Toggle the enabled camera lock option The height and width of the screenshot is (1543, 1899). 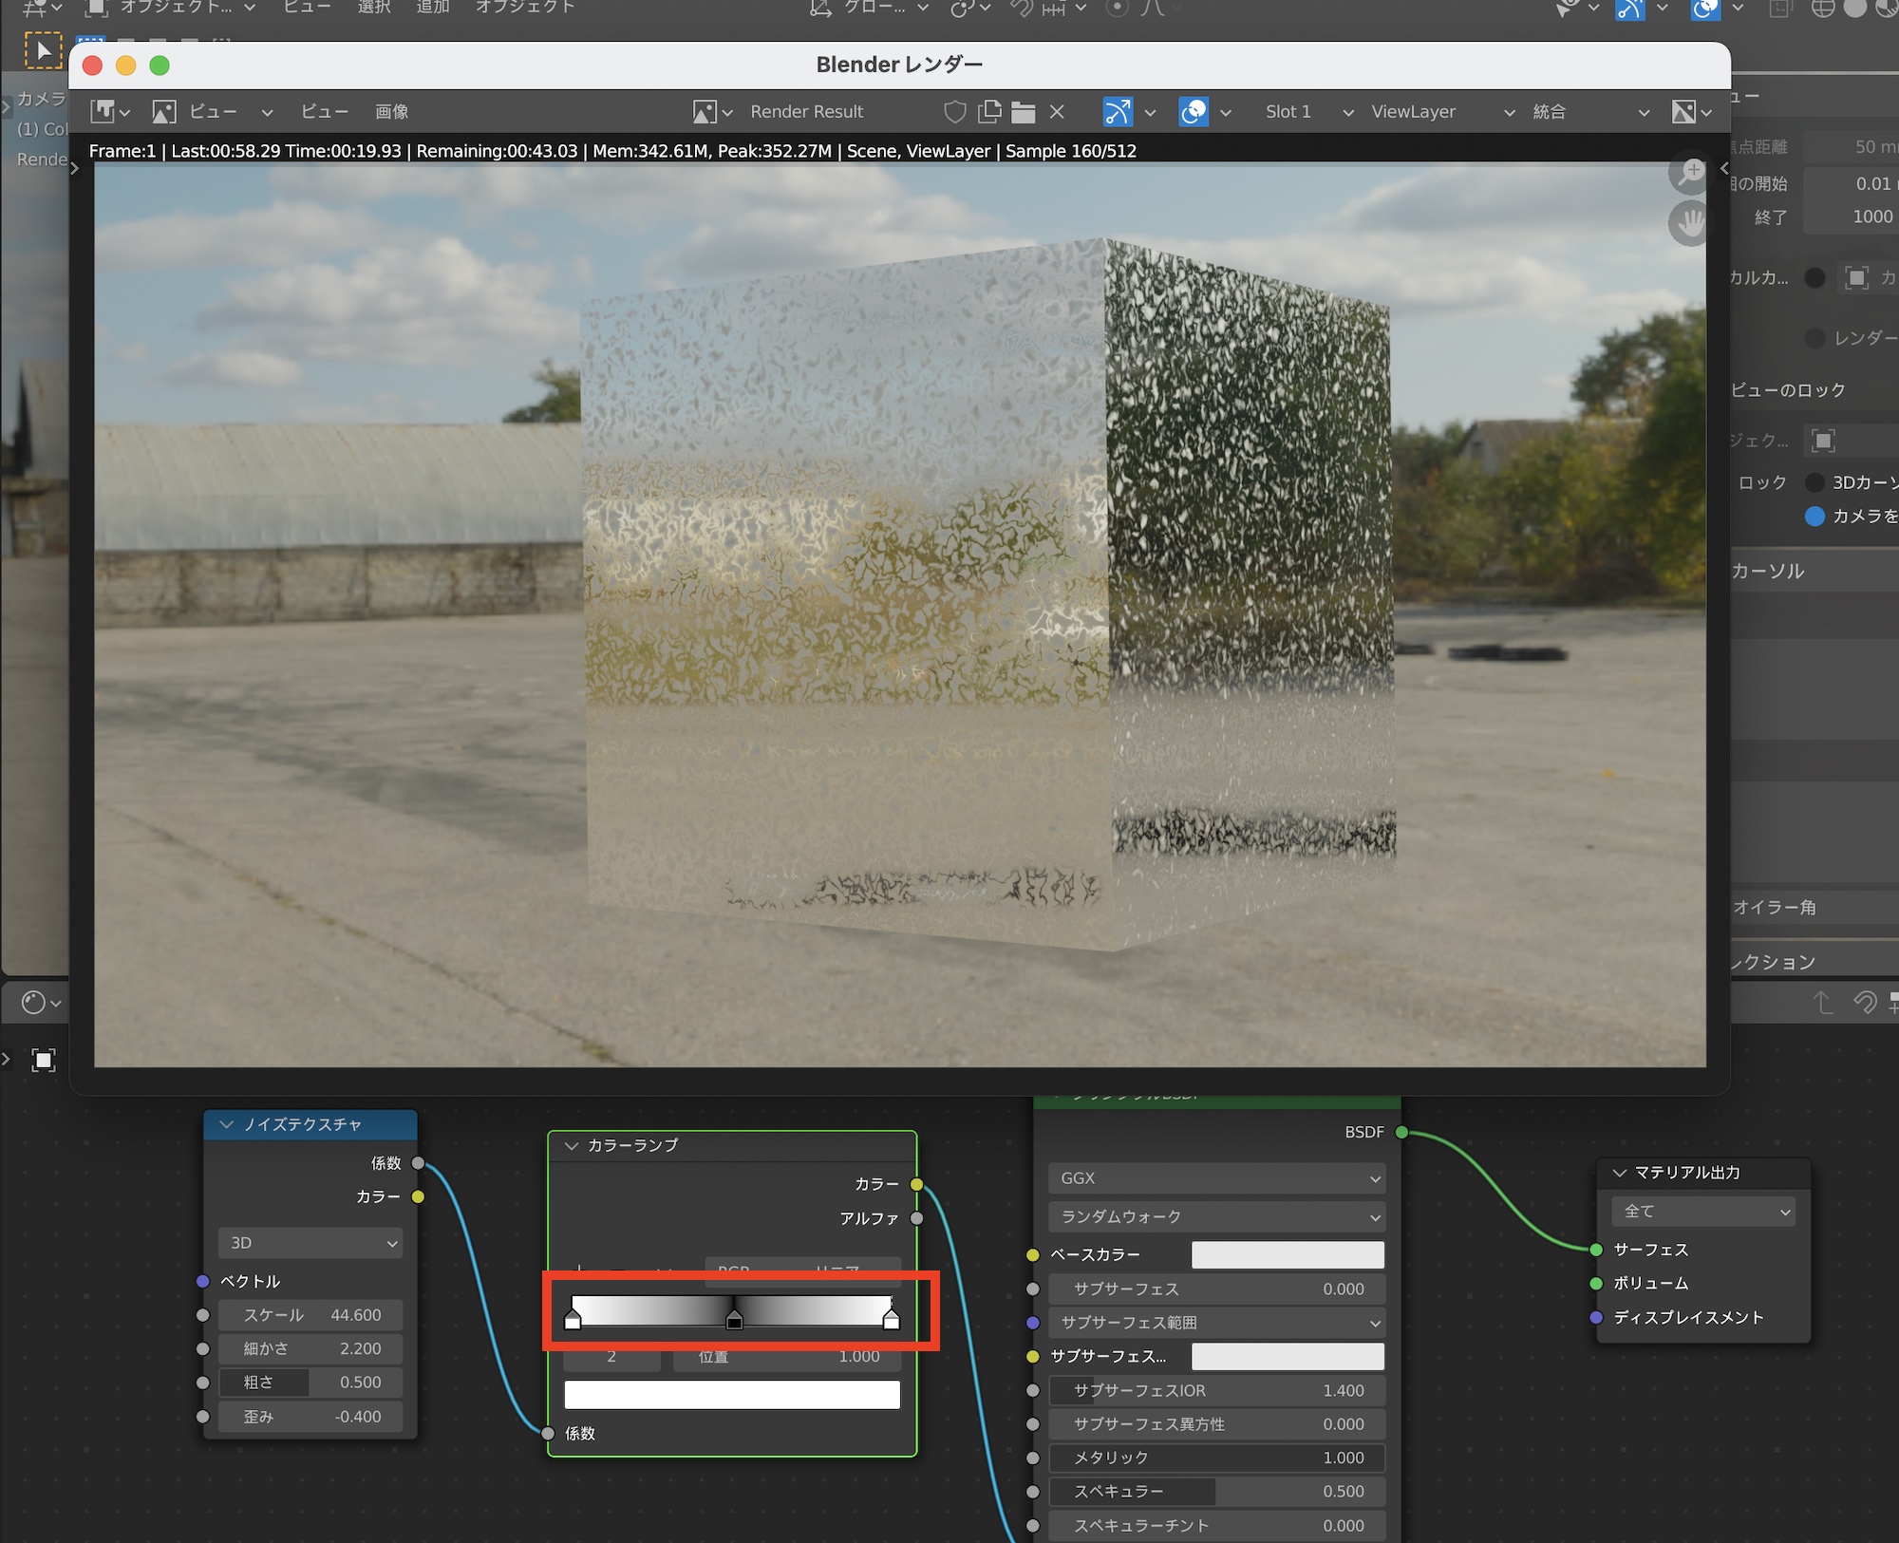[x=1814, y=516]
